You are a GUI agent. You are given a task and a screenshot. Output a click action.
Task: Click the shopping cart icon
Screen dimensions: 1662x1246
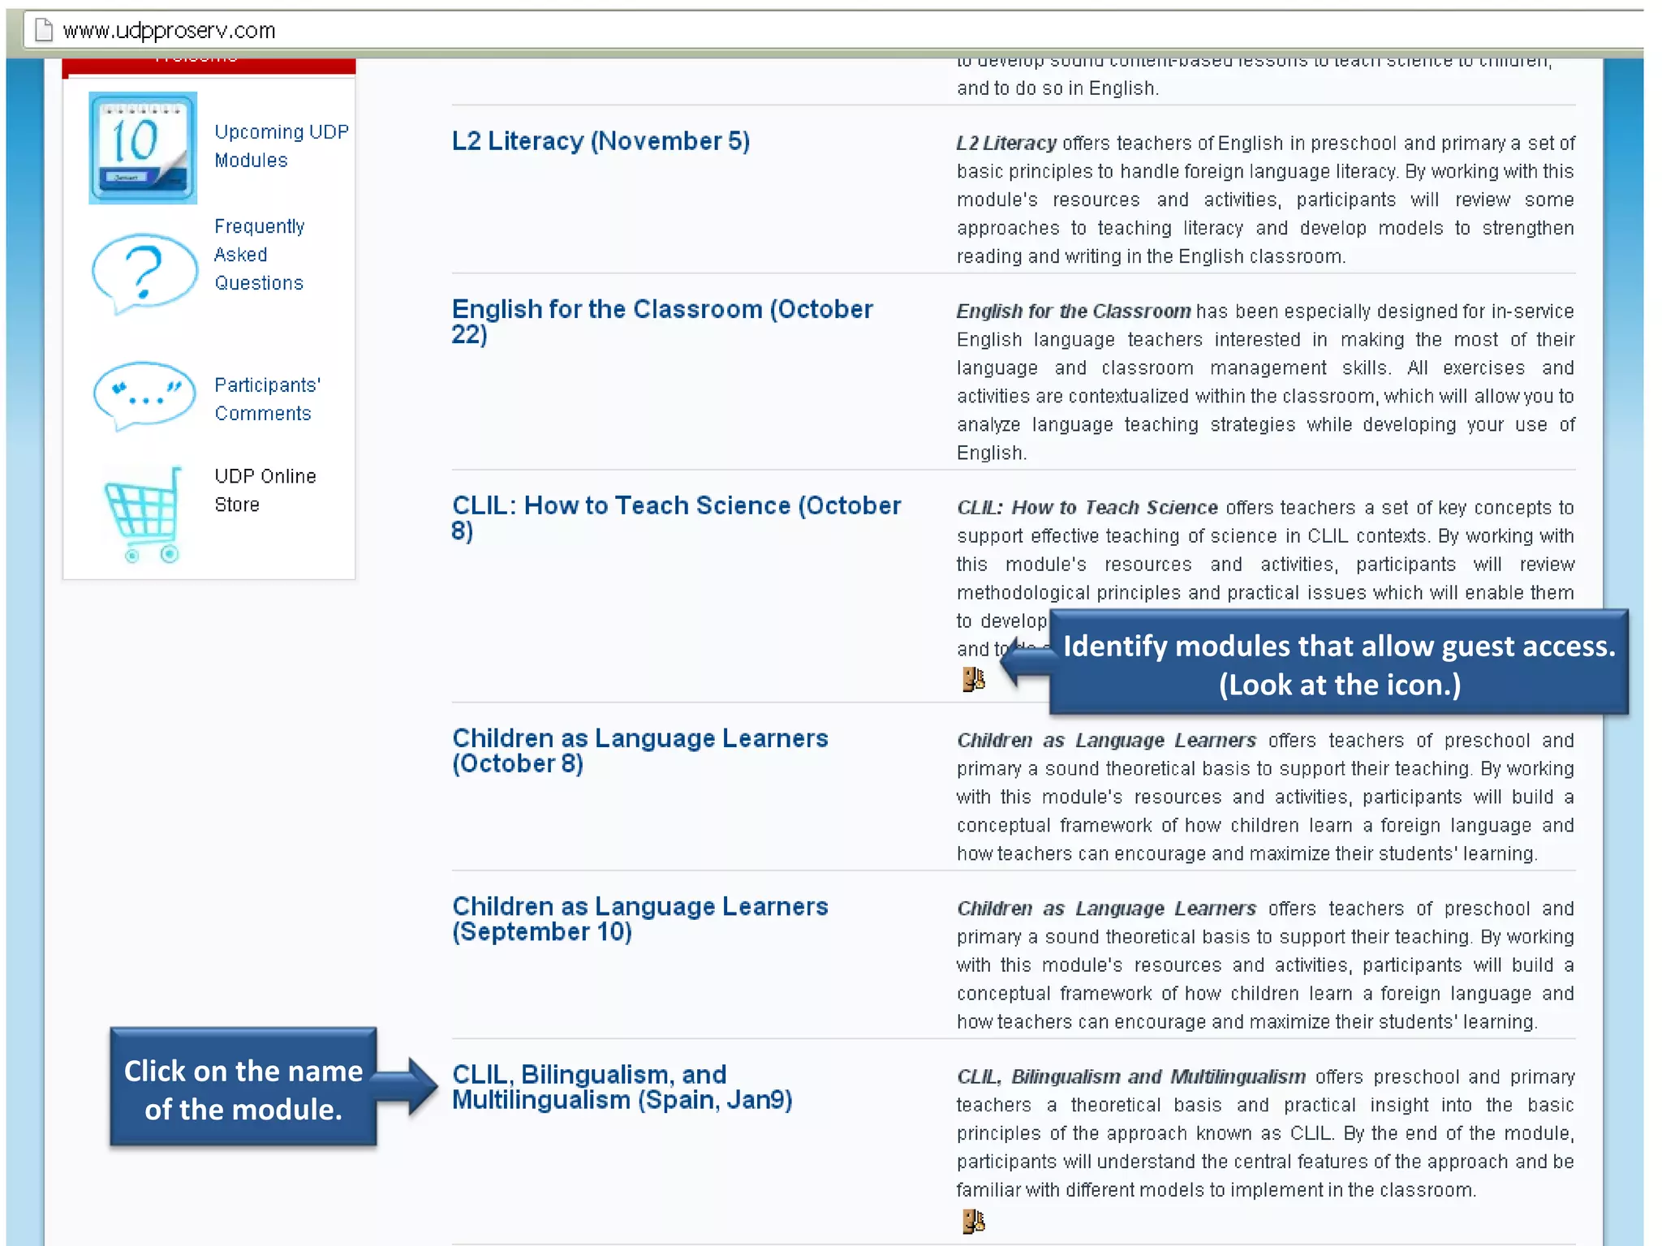143,515
